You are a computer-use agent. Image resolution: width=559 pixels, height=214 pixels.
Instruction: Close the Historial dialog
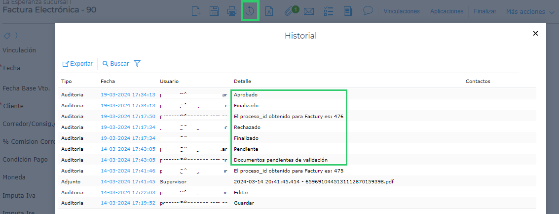click(535, 34)
